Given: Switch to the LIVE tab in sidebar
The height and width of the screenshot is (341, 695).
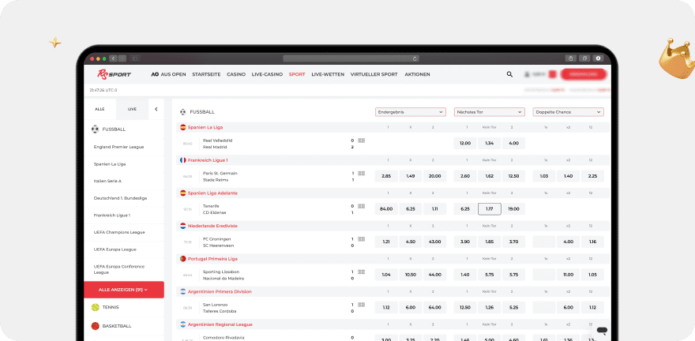Looking at the screenshot, I should [132, 109].
